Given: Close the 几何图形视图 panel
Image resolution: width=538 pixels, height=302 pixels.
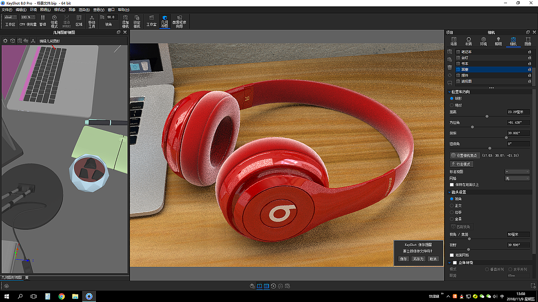Looking at the screenshot, I should (x=125, y=32).
